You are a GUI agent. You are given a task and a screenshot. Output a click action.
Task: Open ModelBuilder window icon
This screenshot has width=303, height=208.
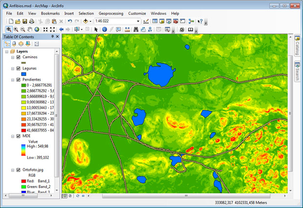pos(191,21)
